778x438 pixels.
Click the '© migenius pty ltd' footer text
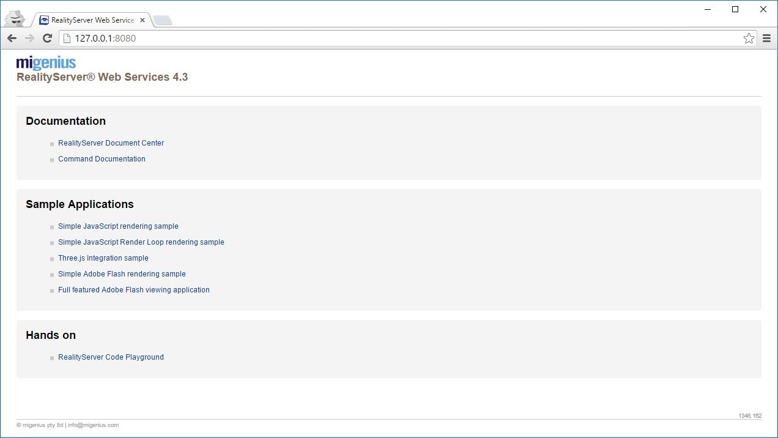40,425
